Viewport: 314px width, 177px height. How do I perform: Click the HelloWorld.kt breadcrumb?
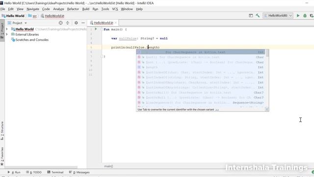pyautogui.click(x=52, y=16)
